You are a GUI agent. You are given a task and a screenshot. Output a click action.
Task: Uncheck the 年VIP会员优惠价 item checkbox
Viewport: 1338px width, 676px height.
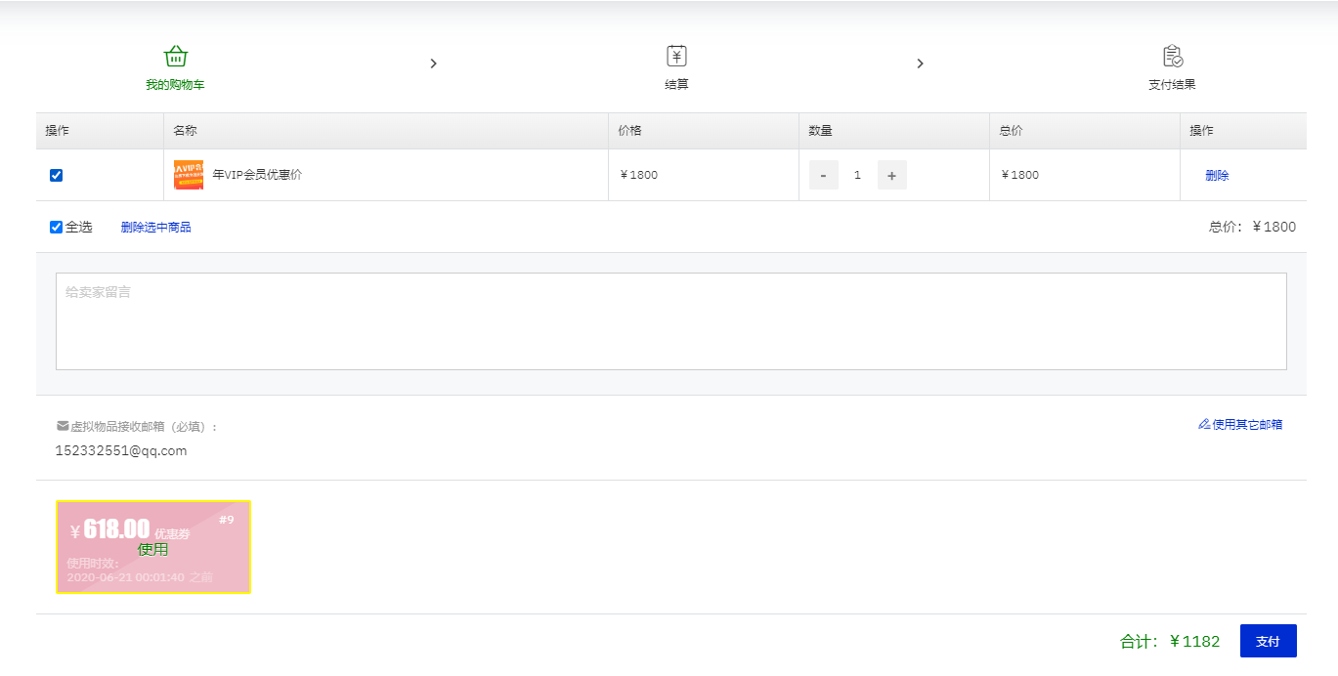coord(57,175)
